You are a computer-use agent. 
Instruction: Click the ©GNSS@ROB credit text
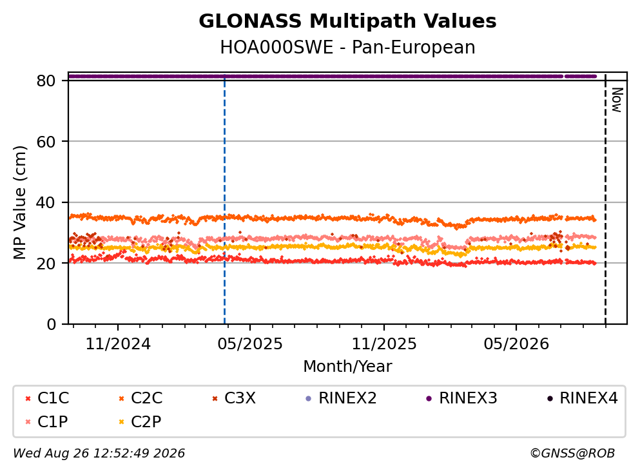(x=572, y=453)
